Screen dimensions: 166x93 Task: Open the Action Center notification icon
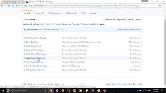(x=162, y=91)
